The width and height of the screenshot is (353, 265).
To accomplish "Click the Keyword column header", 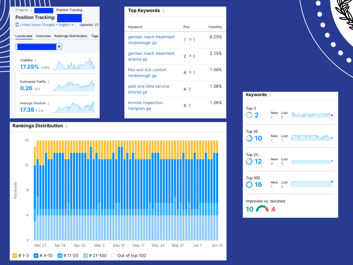I will [135, 27].
